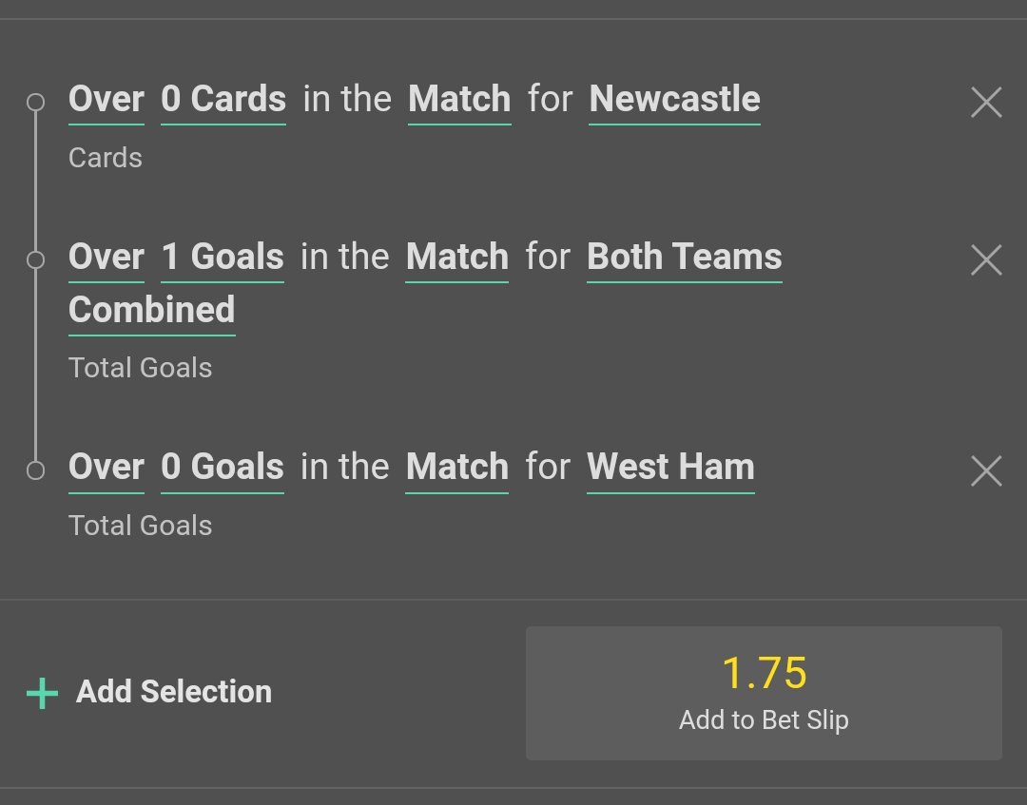Viewport: 1027px width, 805px height.
Task: Change 'Over' in the West Ham row
Action: point(107,469)
